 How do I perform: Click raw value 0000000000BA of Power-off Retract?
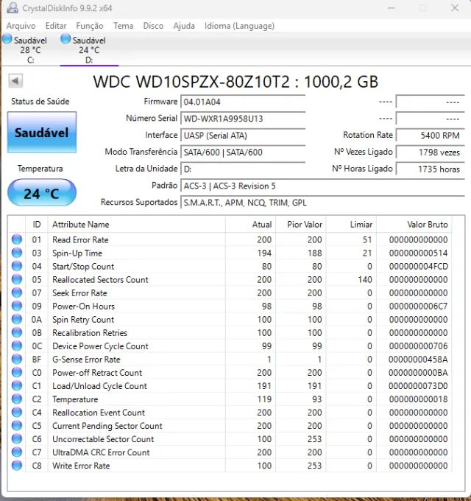pos(418,373)
